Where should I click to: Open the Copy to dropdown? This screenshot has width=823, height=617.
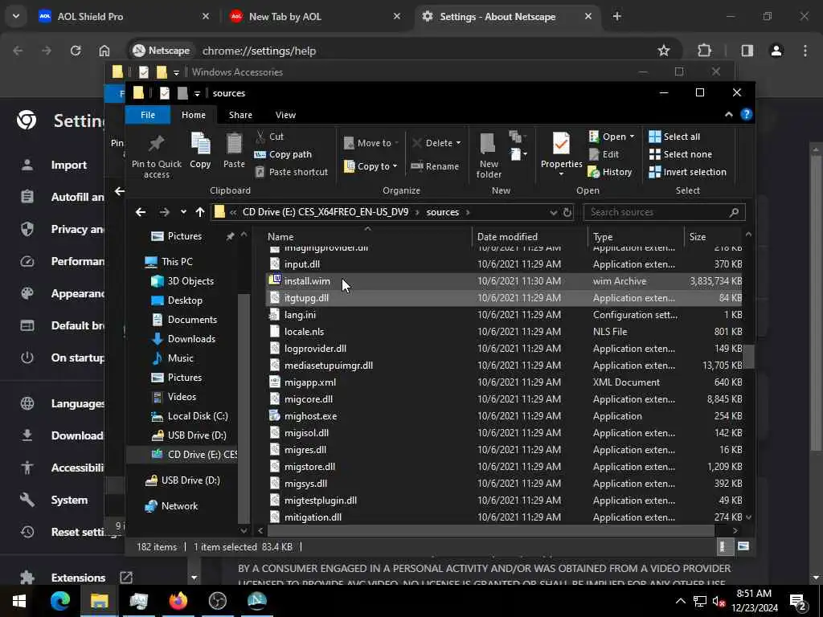tap(371, 166)
